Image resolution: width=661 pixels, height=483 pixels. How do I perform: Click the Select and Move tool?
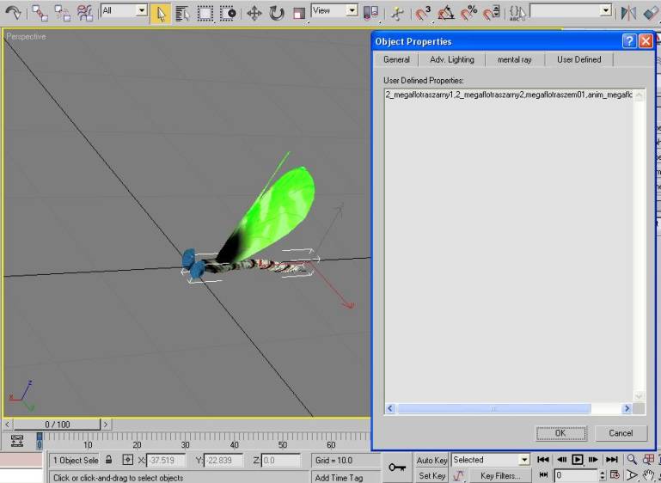pyautogui.click(x=254, y=13)
